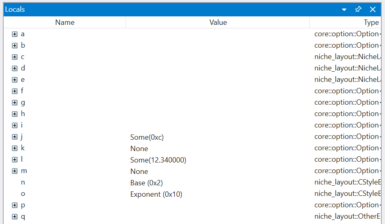The height and width of the screenshot is (224, 385).
Task: Select the None value for variable k
Action: click(x=139, y=149)
